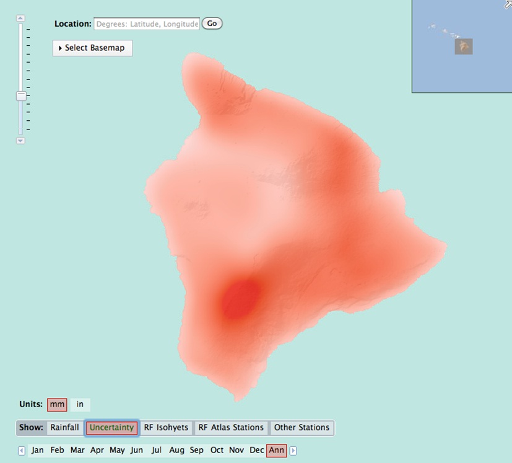Select the Jan month tab
512x463 pixels.
(38, 451)
